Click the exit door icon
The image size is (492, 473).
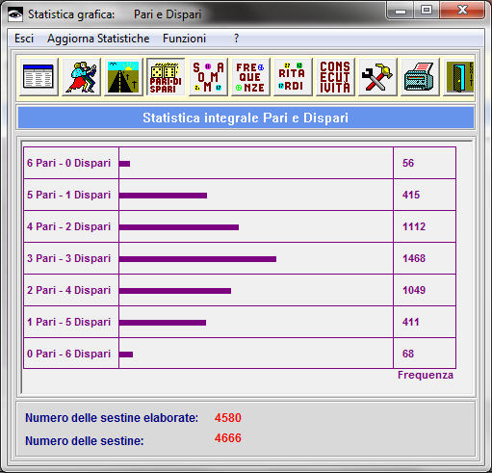tap(459, 77)
